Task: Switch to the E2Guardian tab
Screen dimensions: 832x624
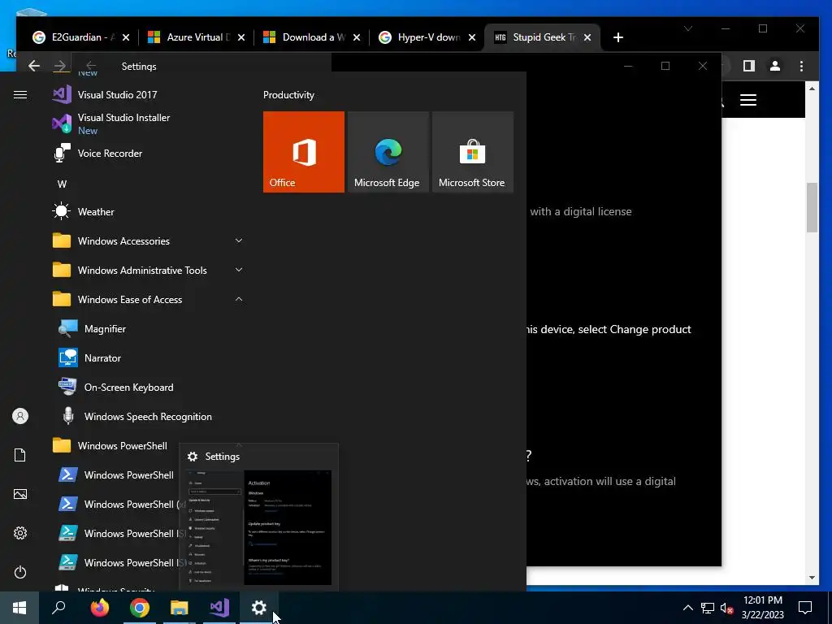Action: (x=80, y=37)
